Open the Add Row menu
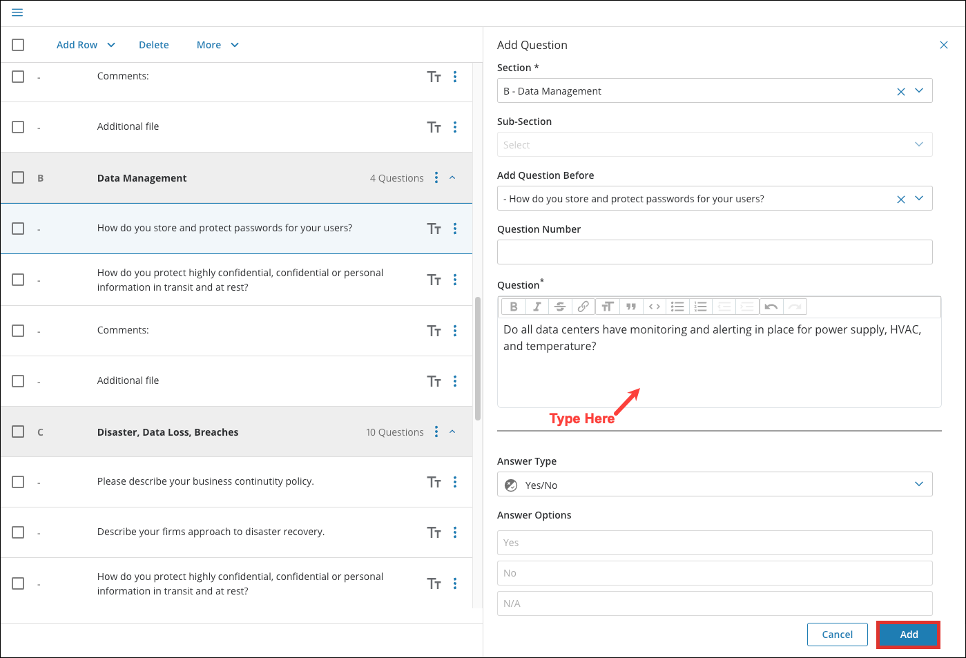The width and height of the screenshot is (966, 658). click(85, 44)
